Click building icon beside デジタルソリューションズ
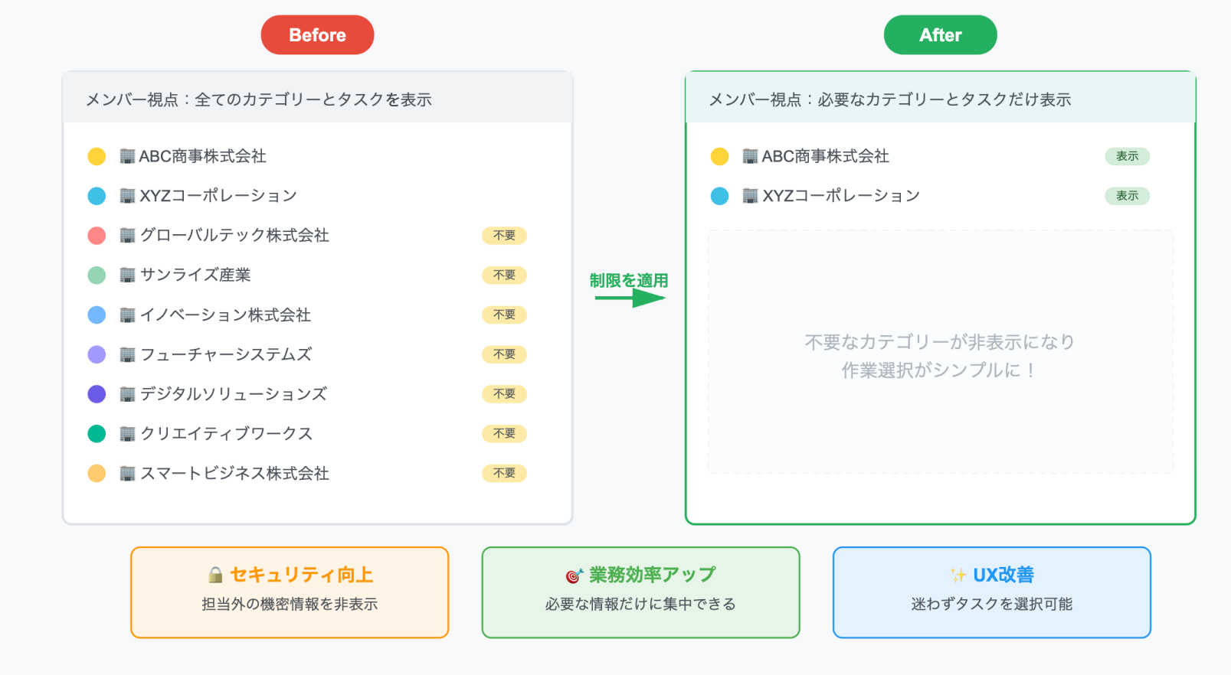 click(127, 394)
